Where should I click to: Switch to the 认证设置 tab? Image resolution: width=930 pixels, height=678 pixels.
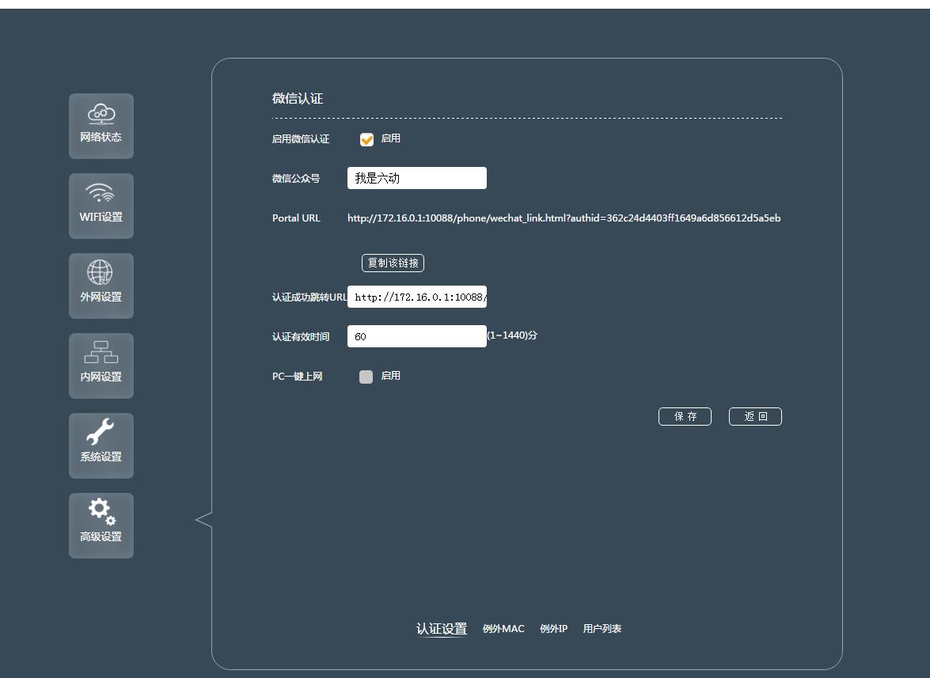pyautogui.click(x=441, y=628)
